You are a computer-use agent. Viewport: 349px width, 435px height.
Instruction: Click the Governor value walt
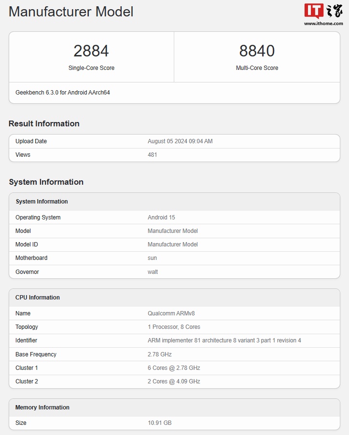click(153, 272)
